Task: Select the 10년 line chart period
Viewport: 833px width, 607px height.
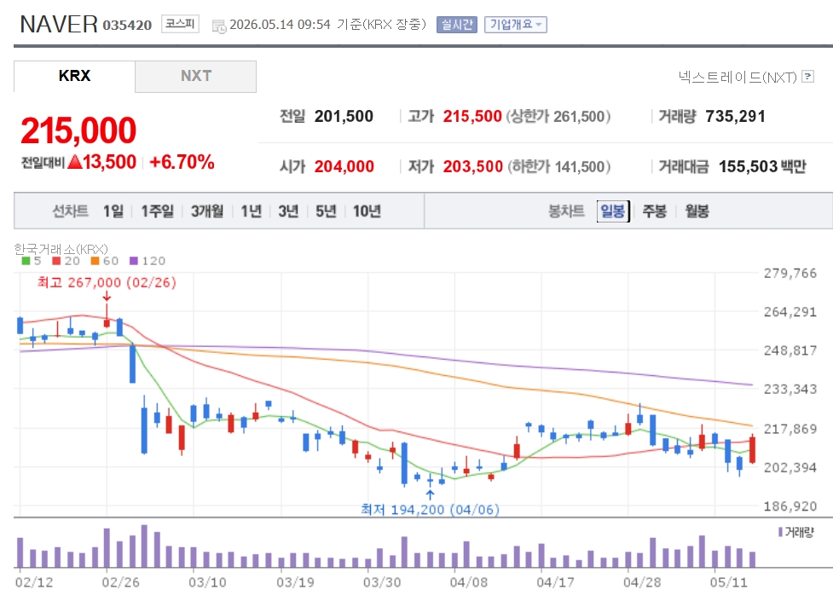Action: (367, 211)
